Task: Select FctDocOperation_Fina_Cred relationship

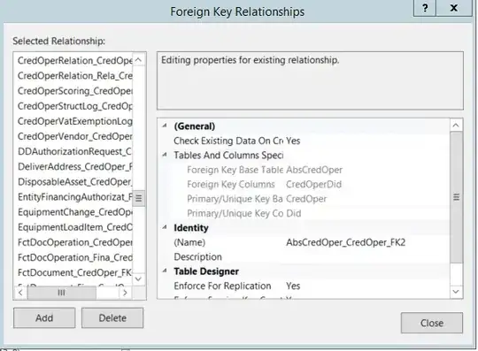Action: click(75, 257)
